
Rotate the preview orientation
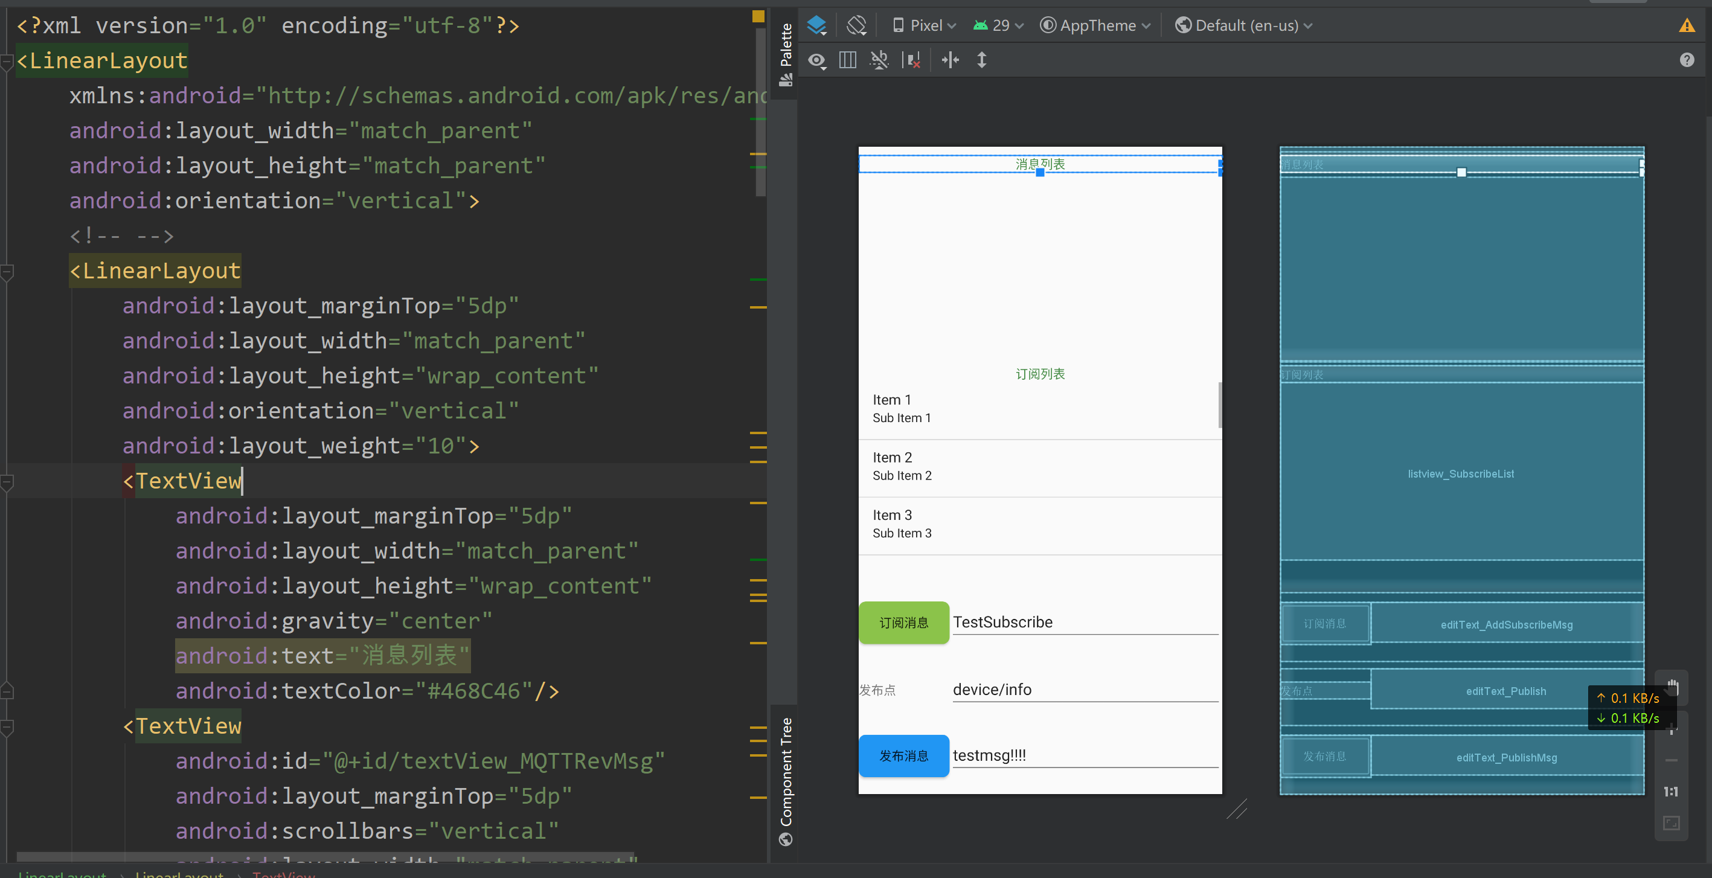857,25
